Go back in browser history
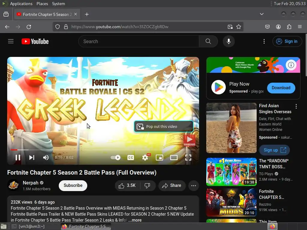The height and width of the screenshot is (230, 307). coord(7,27)
